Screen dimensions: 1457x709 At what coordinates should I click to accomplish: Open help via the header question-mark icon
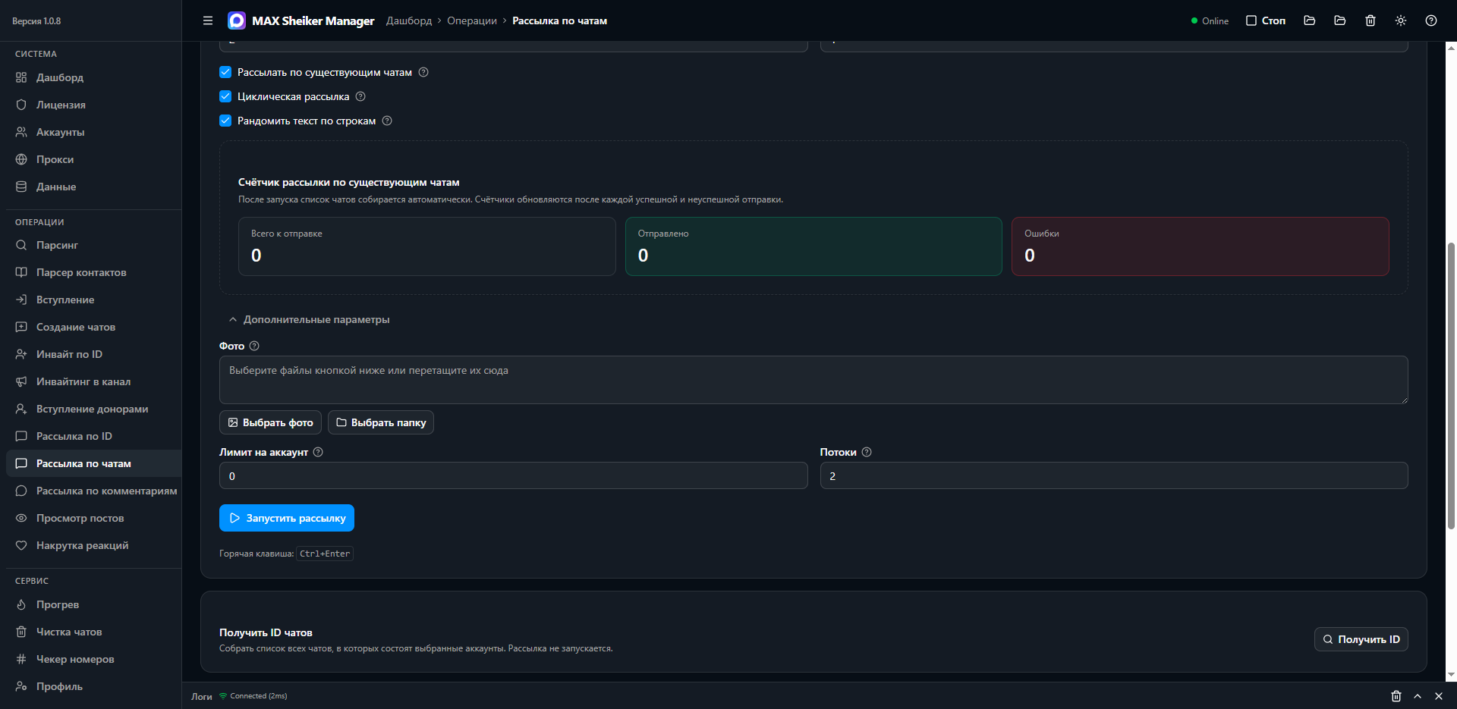pos(1431,20)
